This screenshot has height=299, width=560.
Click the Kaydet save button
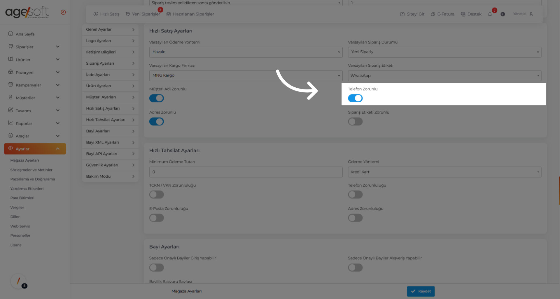click(421, 291)
